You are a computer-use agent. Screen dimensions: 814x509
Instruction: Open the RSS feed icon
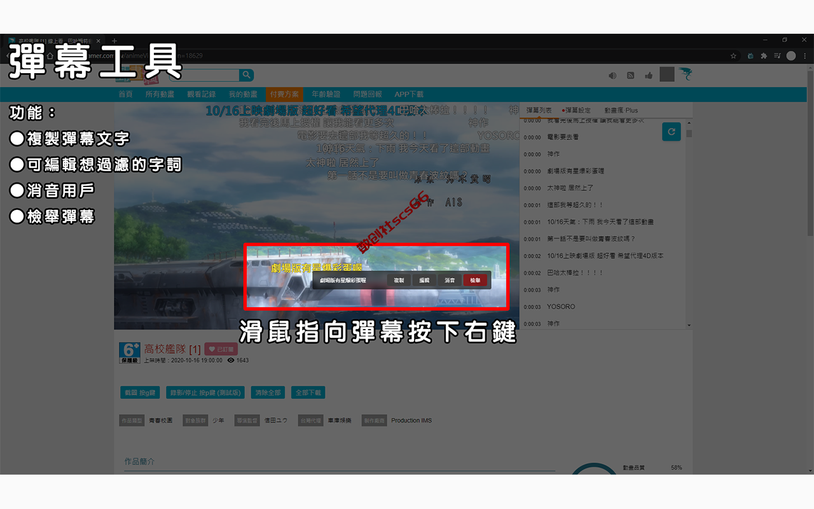pos(630,75)
